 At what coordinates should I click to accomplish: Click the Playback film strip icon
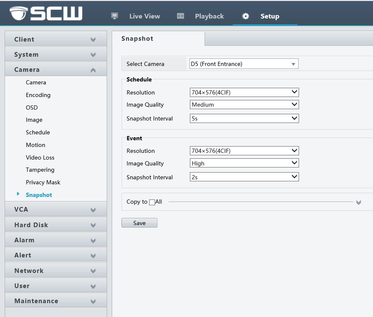181,16
